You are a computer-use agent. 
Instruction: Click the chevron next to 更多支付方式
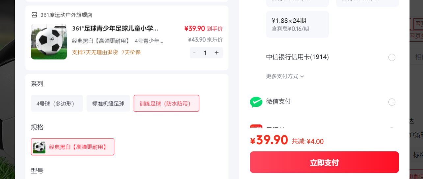[302, 77]
